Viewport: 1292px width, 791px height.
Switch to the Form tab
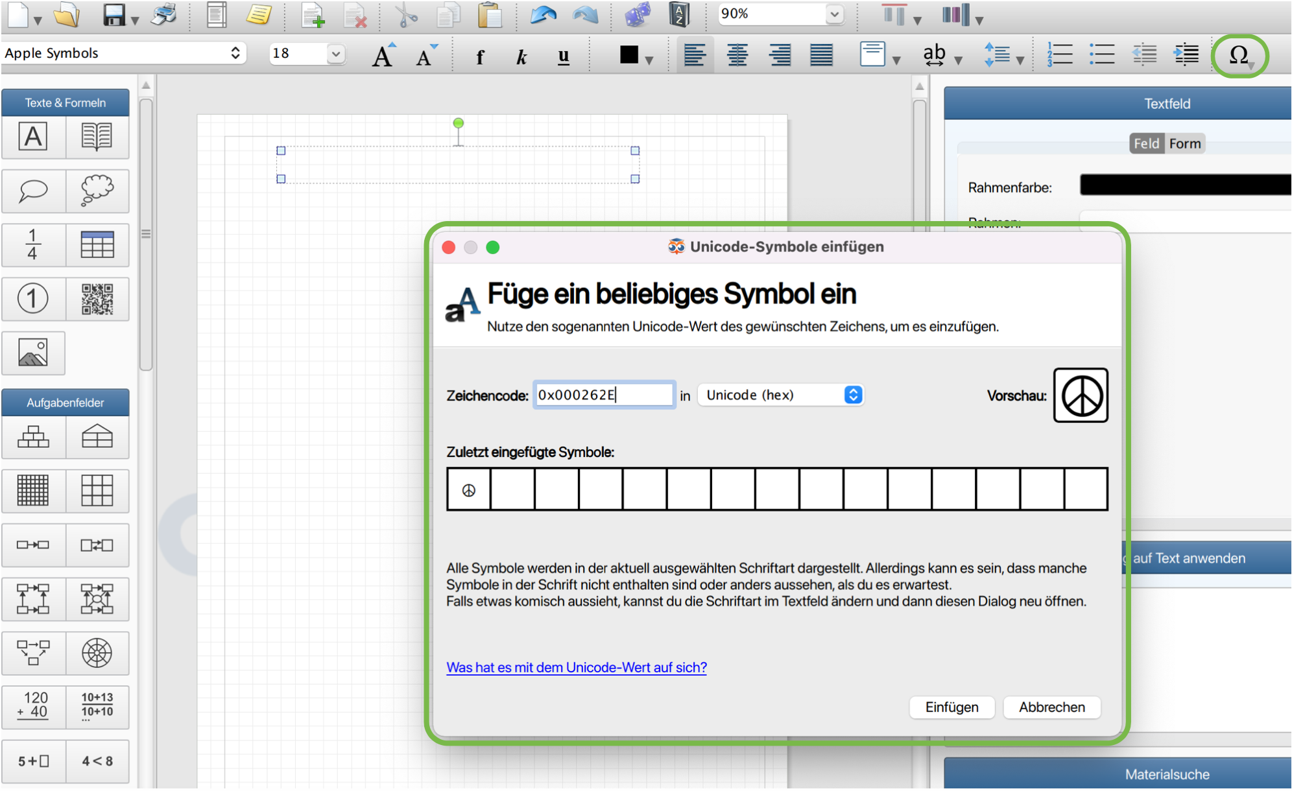click(x=1184, y=143)
